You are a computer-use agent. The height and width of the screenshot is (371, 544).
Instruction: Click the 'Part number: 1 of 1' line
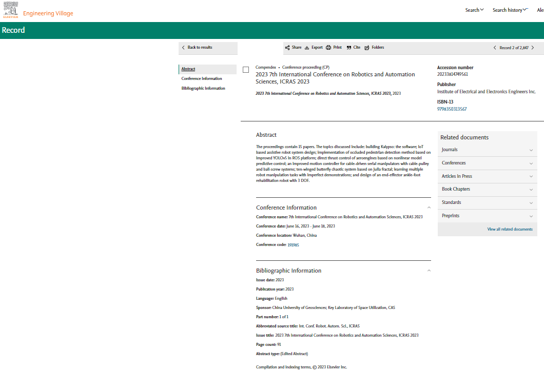[x=272, y=317]
